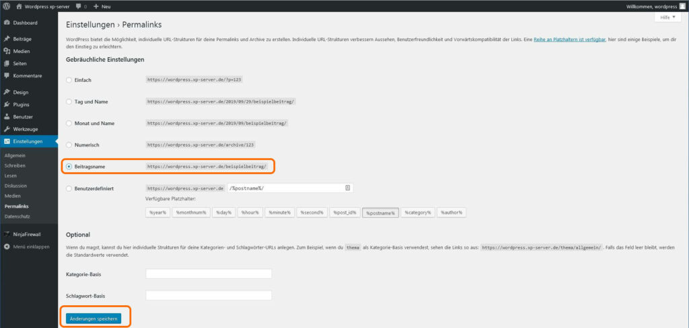The image size is (689, 328).
Task: Open user avatar next to Willkommen, wordpress
Action: point(682,7)
